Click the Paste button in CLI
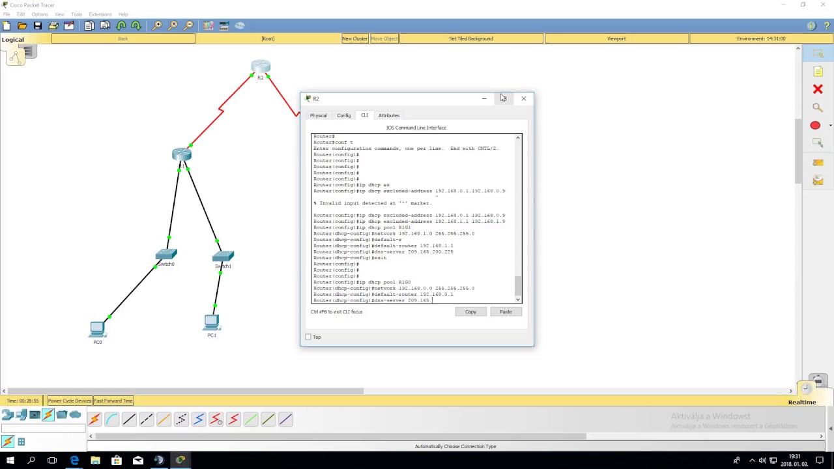 506,312
